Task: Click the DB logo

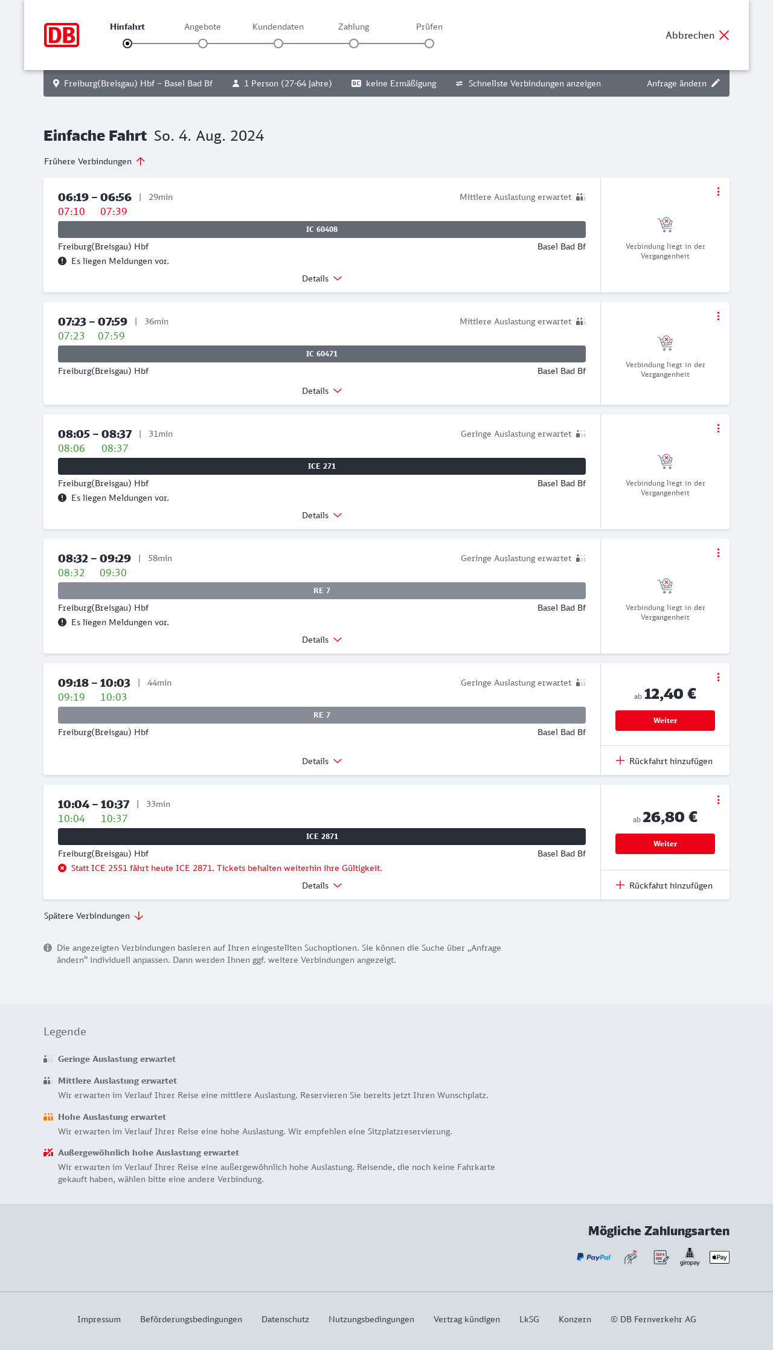Action: click(62, 35)
